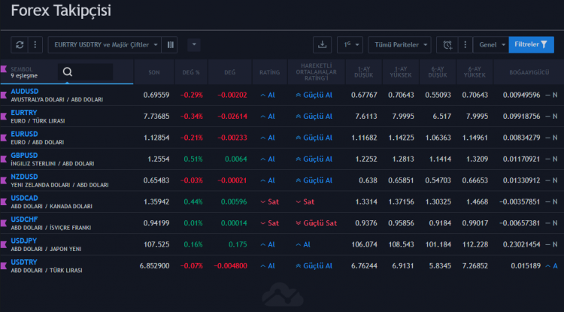Viewport: 564px width, 312px height.
Task: Open the USDTRY symbol link
Action: click(24, 262)
